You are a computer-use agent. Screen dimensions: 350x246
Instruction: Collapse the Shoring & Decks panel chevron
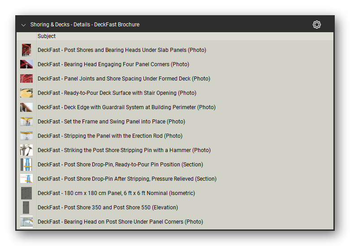coord(23,25)
